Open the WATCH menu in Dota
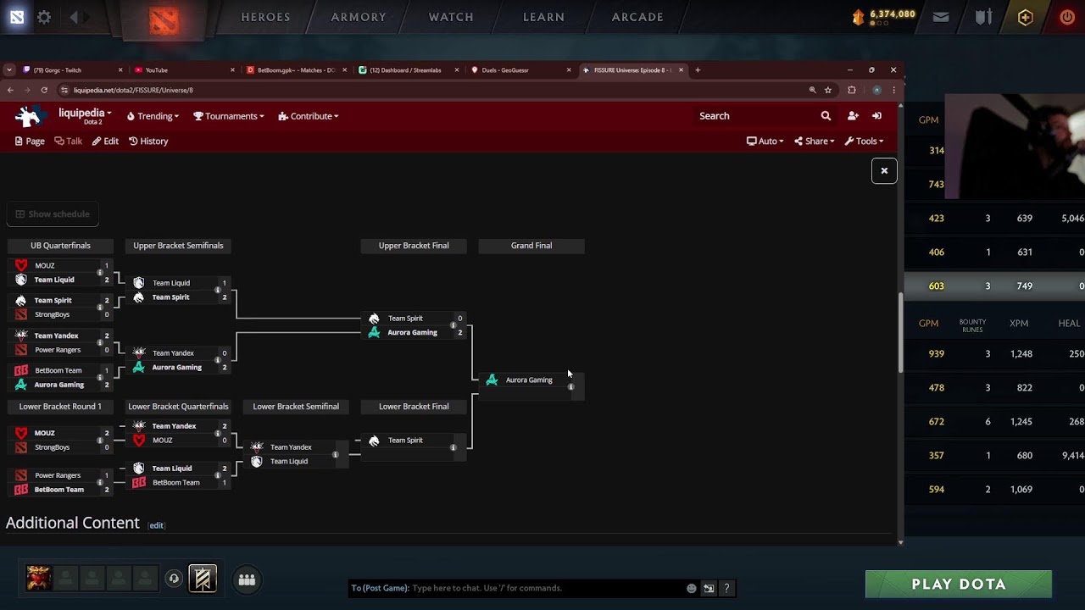 pyautogui.click(x=451, y=17)
